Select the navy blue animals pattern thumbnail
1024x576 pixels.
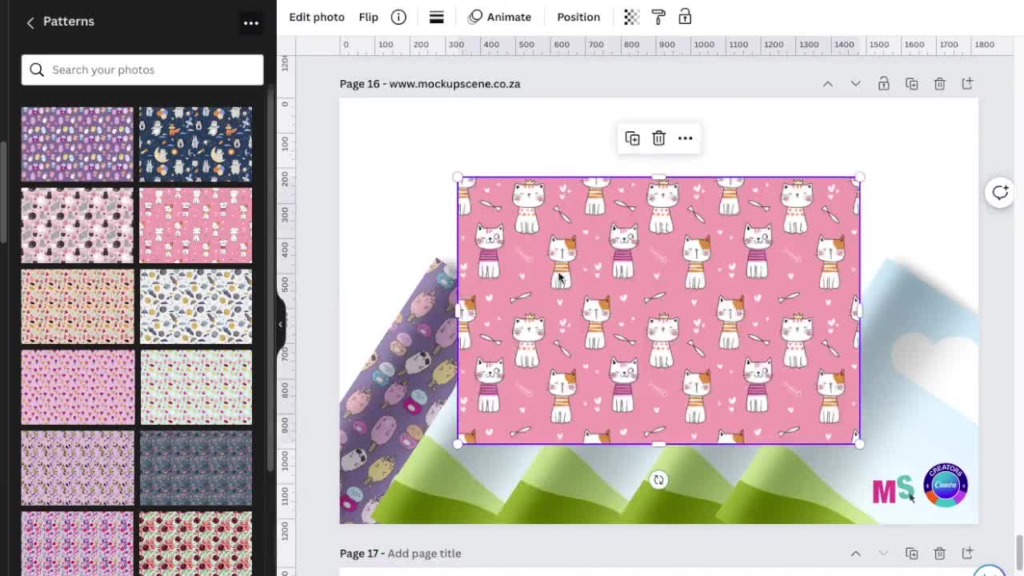(196, 144)
